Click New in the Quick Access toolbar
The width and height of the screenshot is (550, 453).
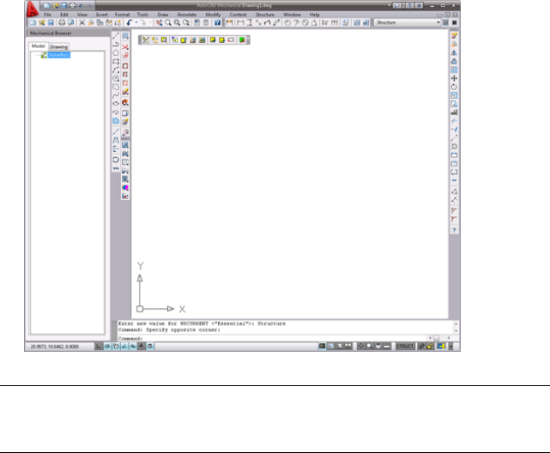click(x=46, y=5)
